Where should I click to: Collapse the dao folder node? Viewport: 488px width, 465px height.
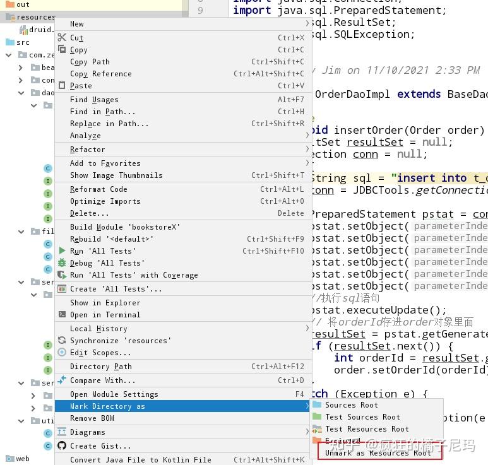(x=21, y=93)
